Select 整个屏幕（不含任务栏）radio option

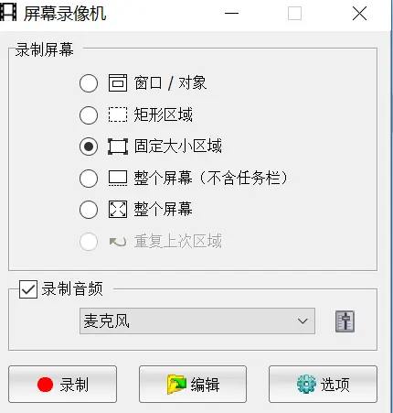point(89,179)
